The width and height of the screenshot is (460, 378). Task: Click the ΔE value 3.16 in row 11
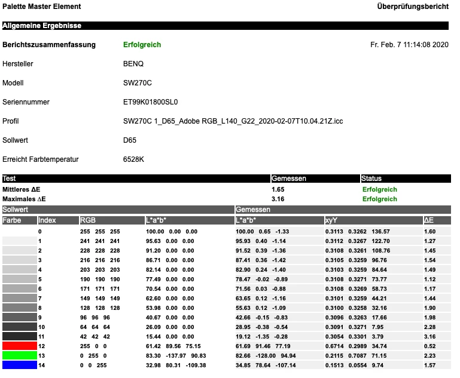pyautogui.click(x=429, y=336)
